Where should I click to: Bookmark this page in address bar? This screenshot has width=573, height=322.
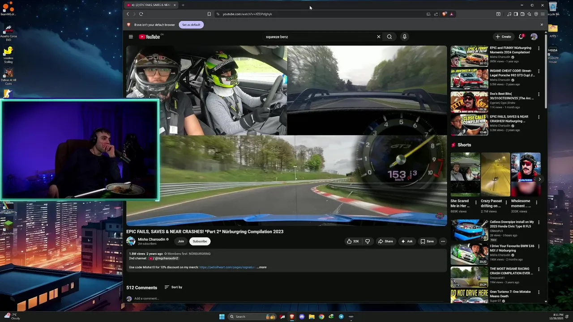209,14
